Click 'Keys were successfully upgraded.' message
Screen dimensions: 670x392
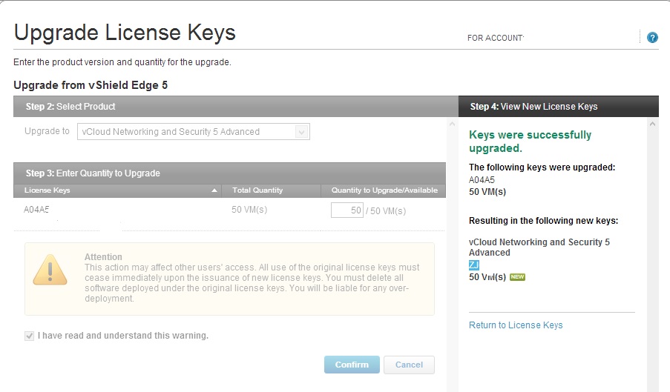click(x=530, y=142)
